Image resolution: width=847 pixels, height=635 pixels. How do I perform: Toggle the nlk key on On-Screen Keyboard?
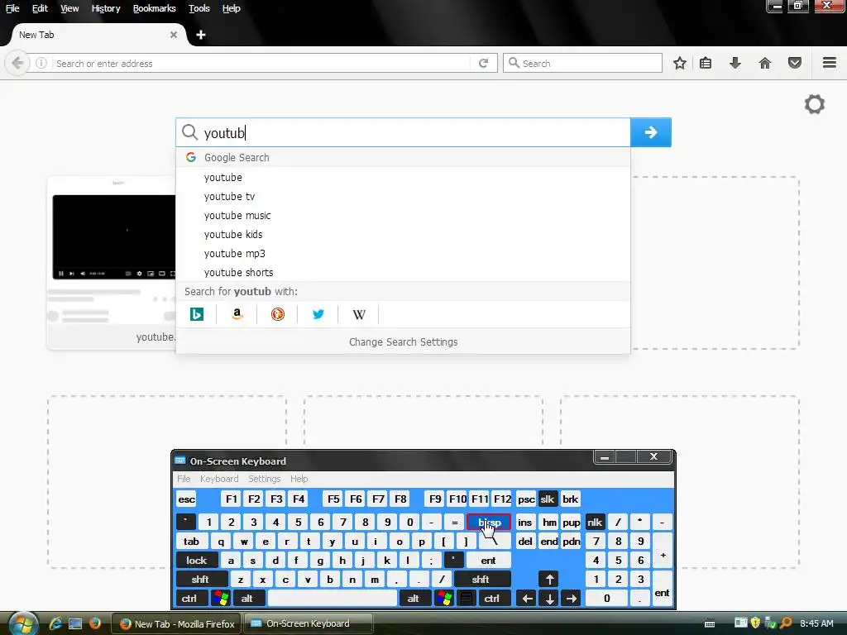click(595, 523)
